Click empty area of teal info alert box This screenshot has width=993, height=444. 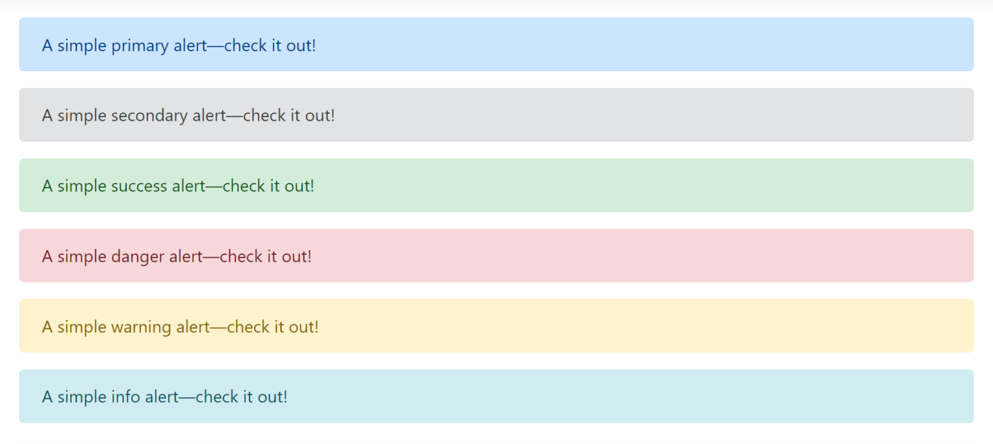[646, 397]
